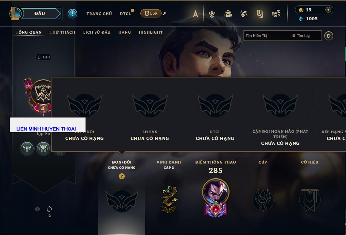Select the LỊCH SỬ ĐẤU tab
This screenshot has width=346, height=235.
click(x=97, y=32)
